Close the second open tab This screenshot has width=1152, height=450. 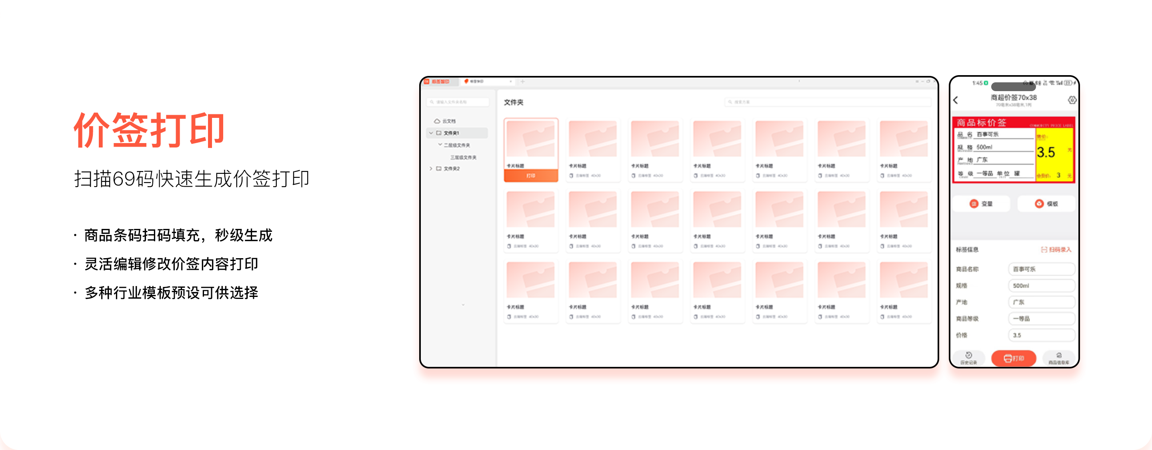(x=511, y=82)
